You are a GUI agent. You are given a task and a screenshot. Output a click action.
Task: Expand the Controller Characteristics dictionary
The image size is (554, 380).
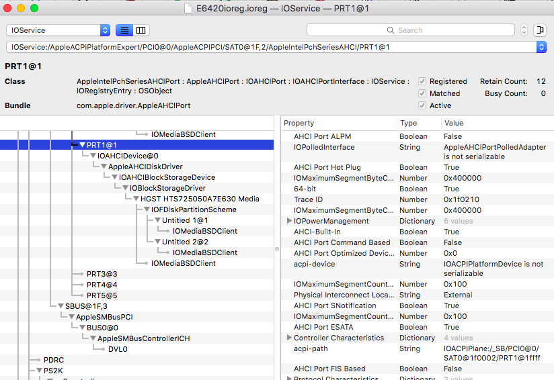289,338
